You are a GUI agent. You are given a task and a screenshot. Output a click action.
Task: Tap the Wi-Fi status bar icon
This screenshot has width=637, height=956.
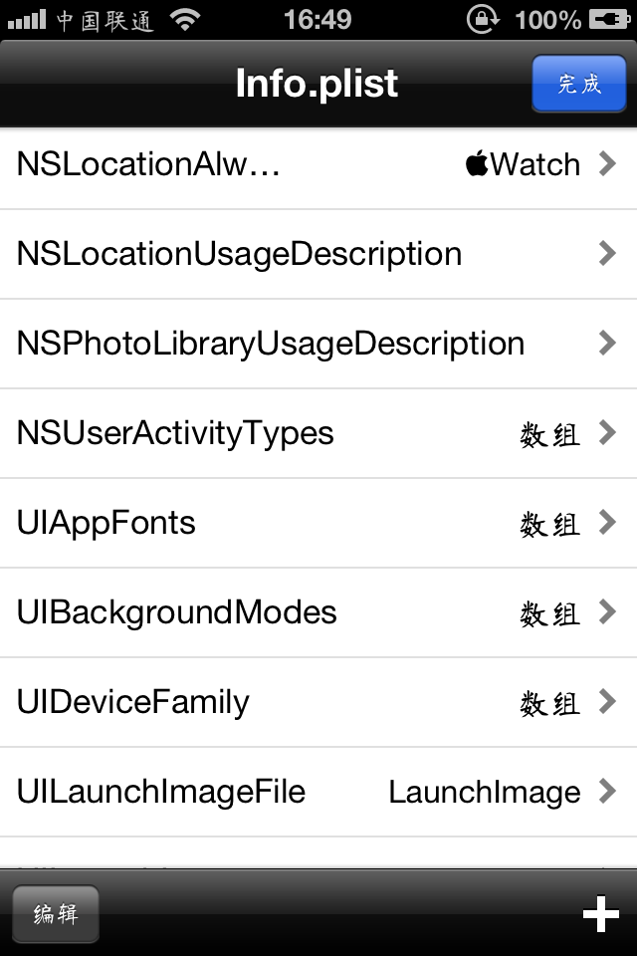pos(186,20)
